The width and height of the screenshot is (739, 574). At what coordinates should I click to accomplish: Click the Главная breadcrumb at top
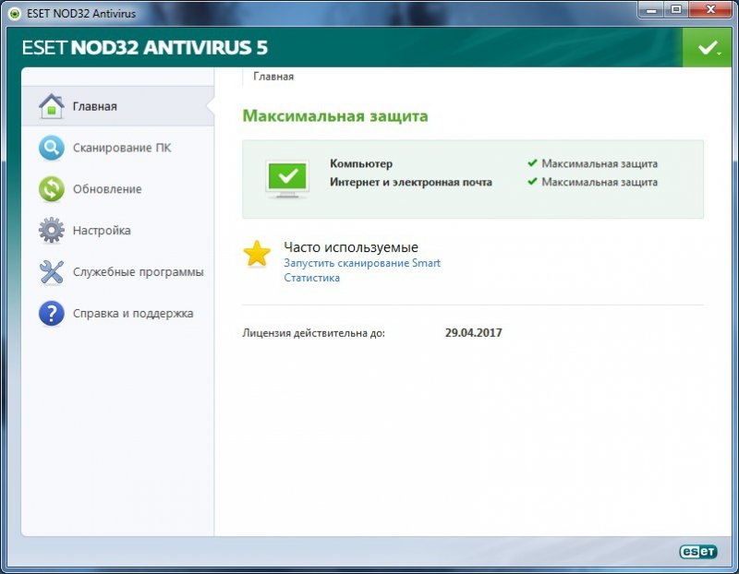273,77
